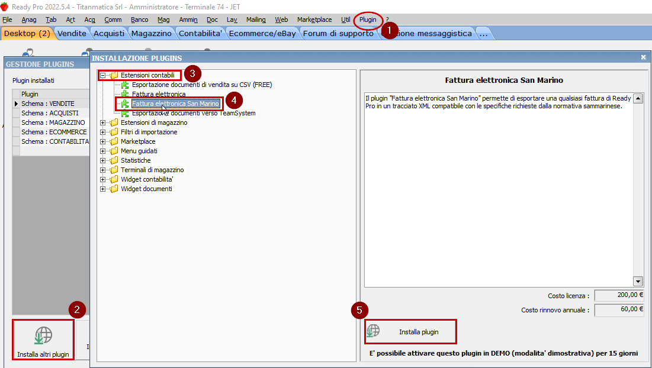Open the Banco menu
652x368 pixels.
point(139,20)
